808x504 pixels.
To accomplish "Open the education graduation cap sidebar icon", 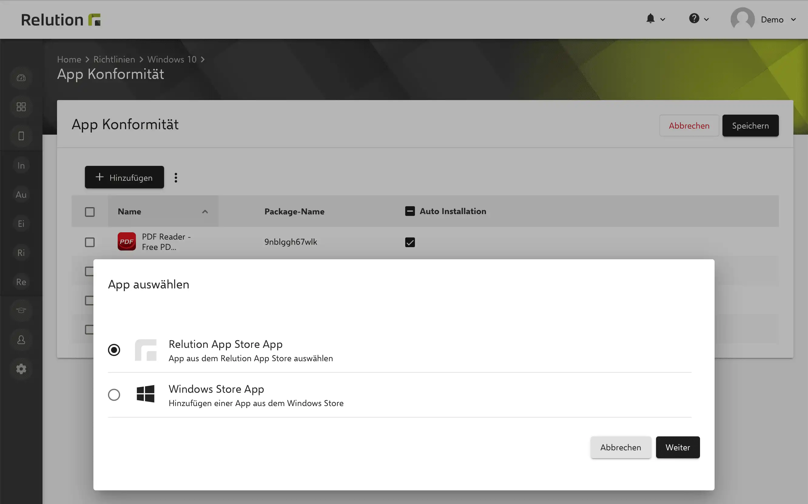I will [x=21, y=311].
